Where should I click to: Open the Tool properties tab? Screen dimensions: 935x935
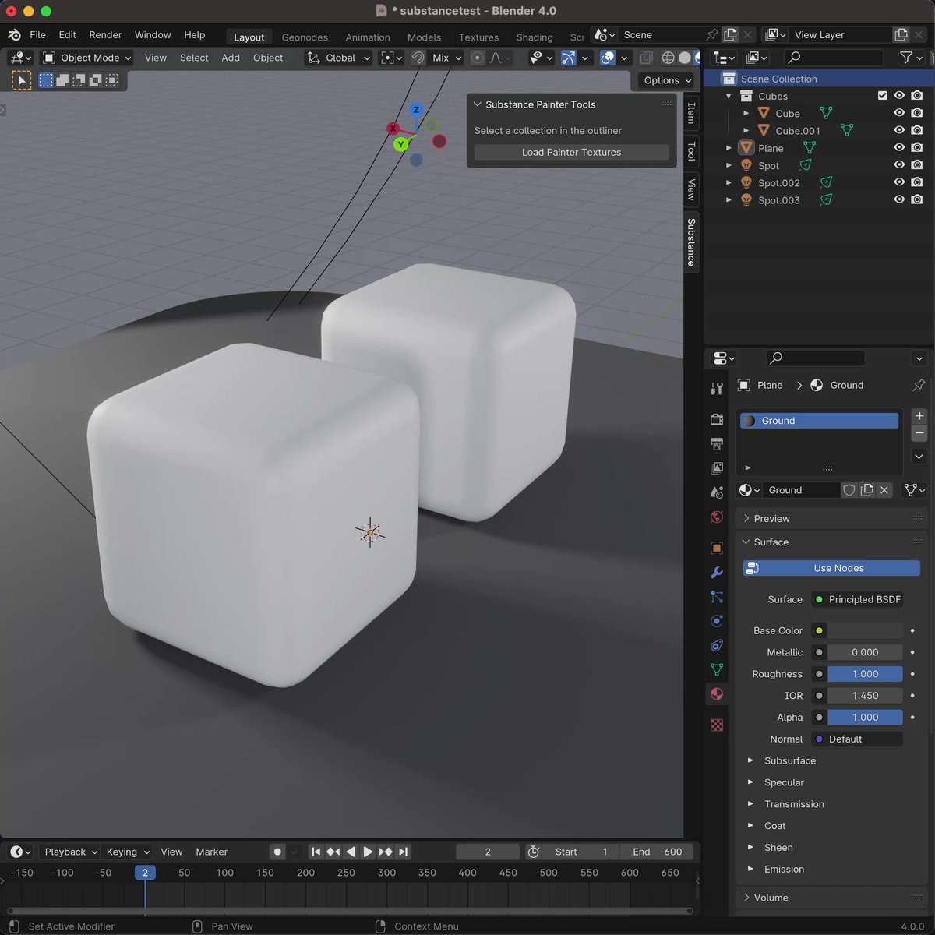(x=717, y=389)
